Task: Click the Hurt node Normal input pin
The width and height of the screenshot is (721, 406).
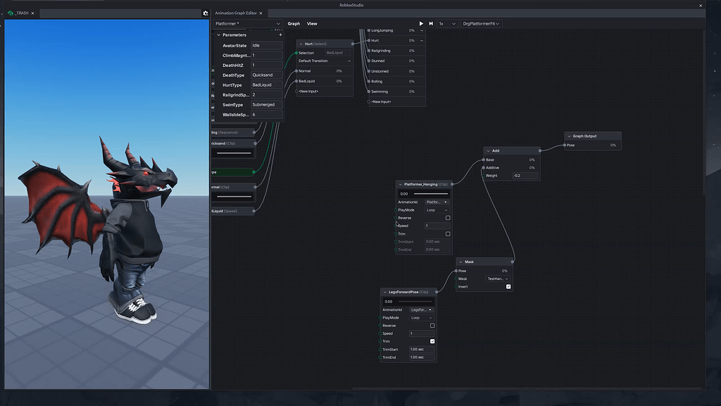Action: click(296, 71)
